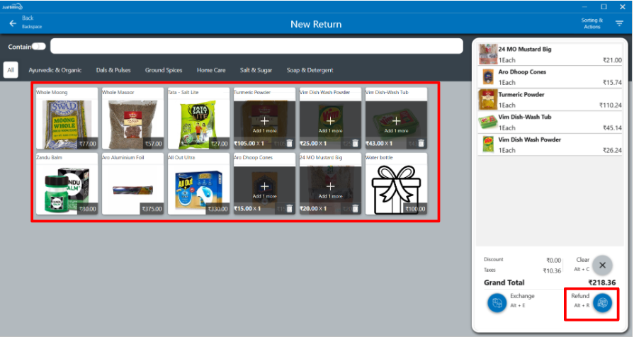Clear the cart with X icon
The image size is (634, 337).
coord(602,265)
